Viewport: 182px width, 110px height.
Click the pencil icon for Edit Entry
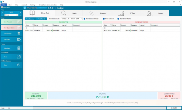(x=19, y=39)
